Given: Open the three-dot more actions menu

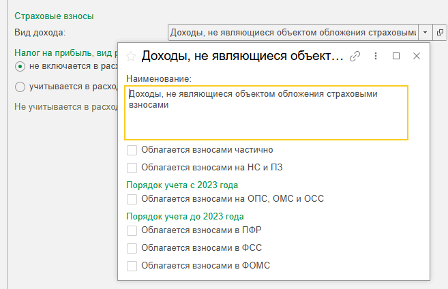Looking at the screenshot, I should pos(376,56).
